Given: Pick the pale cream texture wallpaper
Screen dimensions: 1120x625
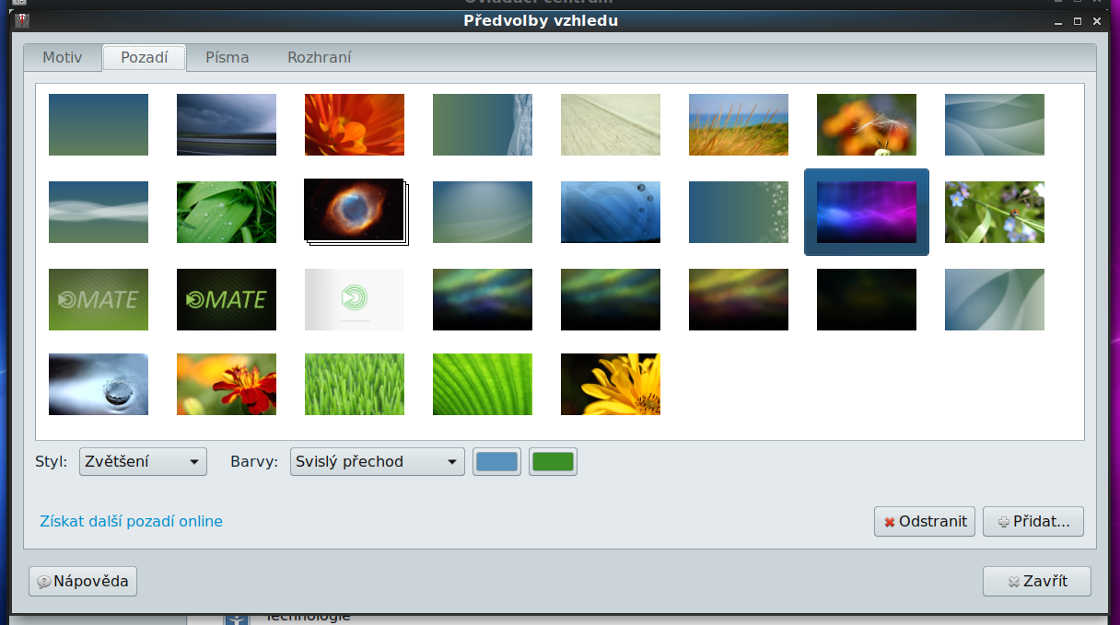Looking at the screenshot, I should [611, 124].
